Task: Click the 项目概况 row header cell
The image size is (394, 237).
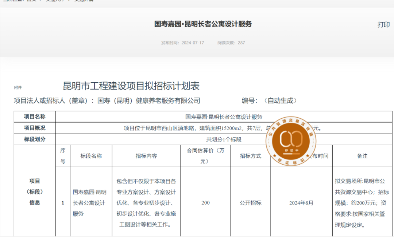Action: (x=35, y=128)
